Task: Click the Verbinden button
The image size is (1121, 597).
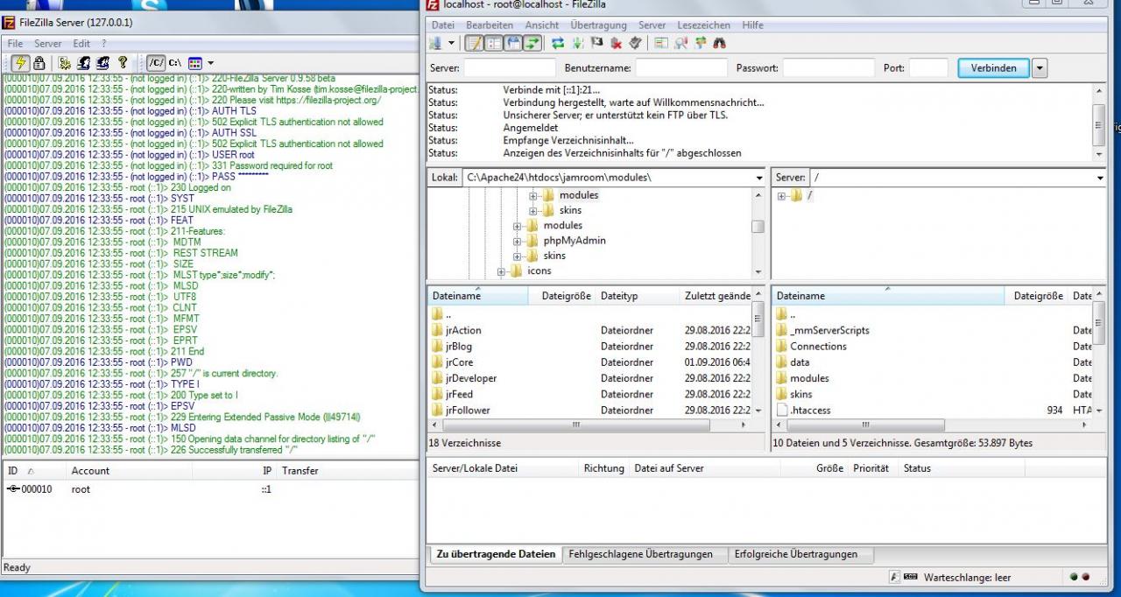Action: [993, 67]
